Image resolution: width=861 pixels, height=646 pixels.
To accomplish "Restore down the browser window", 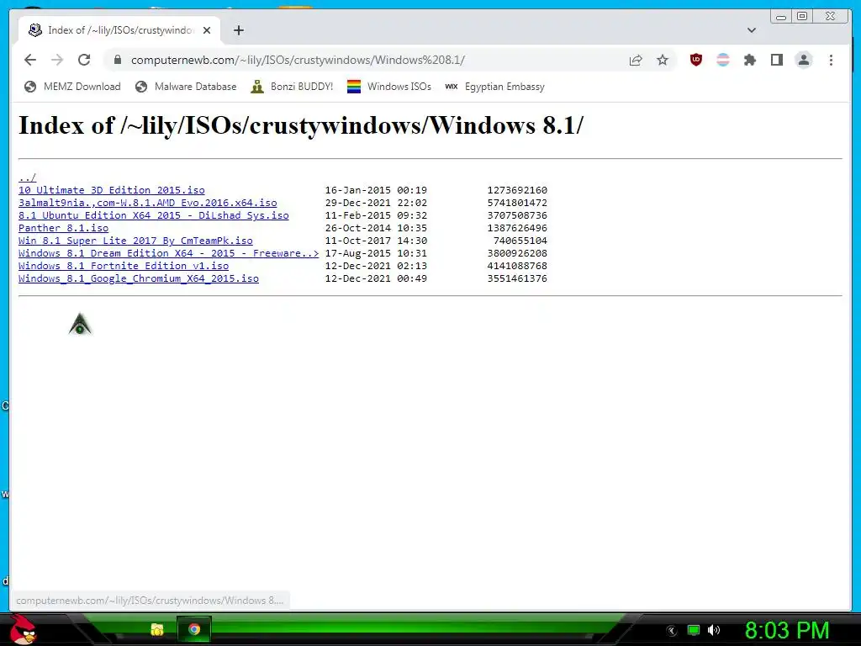I will (x=802, y=17).
